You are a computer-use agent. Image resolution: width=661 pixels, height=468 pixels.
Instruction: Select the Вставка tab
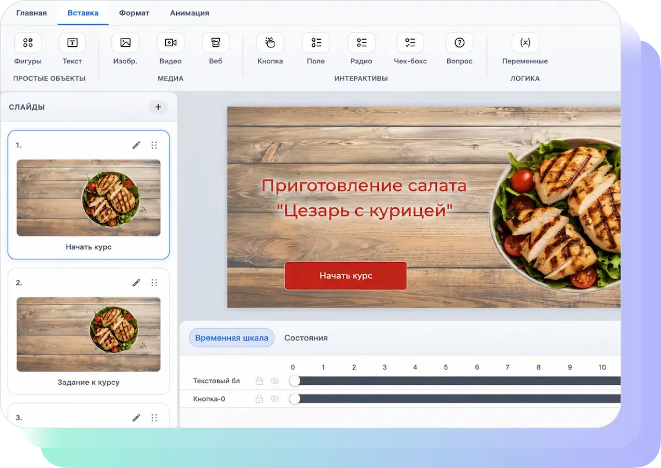coord(83,13)
